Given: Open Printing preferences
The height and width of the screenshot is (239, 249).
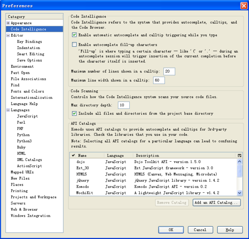Looking at the screenshot, I should [19, 191].
